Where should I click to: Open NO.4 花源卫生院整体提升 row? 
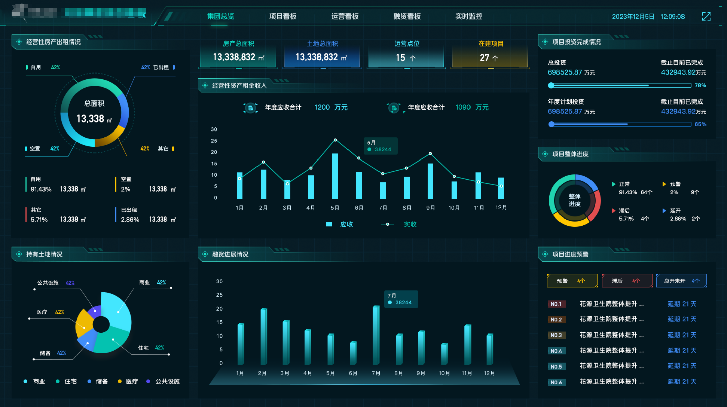622,351
